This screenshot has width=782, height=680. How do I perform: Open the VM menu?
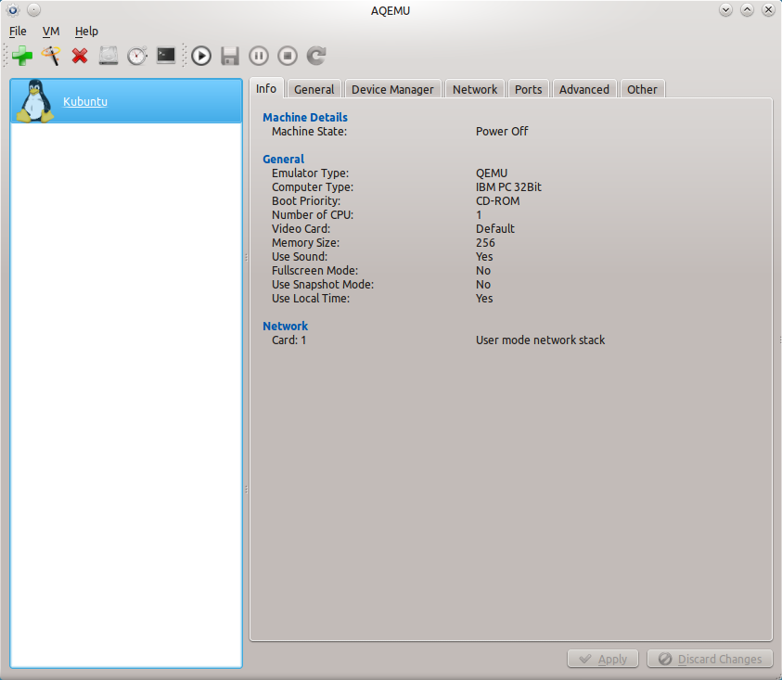51,31
